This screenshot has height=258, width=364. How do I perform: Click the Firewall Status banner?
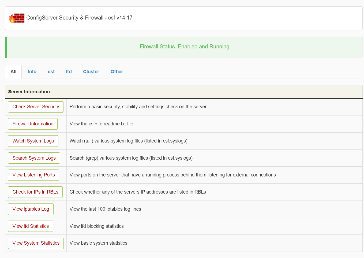pos(184,47)
